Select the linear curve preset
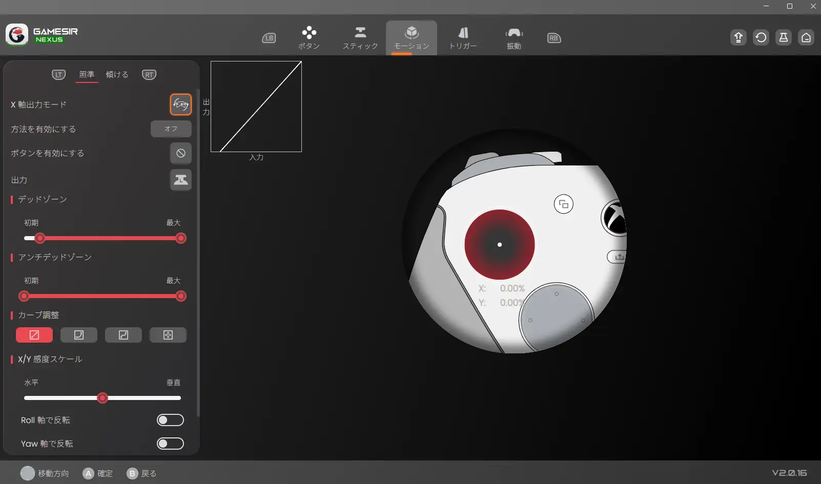Viewport: 821px width, 484px height. (x=34, y=335)
